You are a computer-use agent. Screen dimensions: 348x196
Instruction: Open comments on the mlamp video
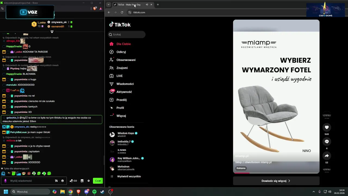(x=327, y=142)
